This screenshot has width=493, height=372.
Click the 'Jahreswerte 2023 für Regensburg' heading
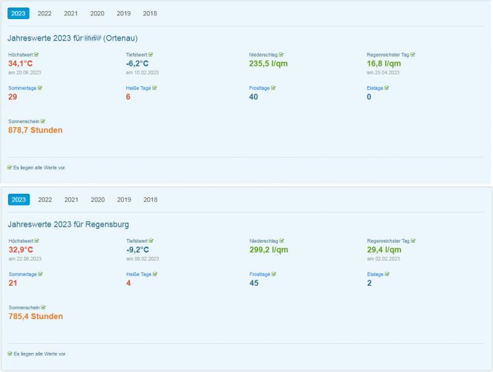coord(68,224)
